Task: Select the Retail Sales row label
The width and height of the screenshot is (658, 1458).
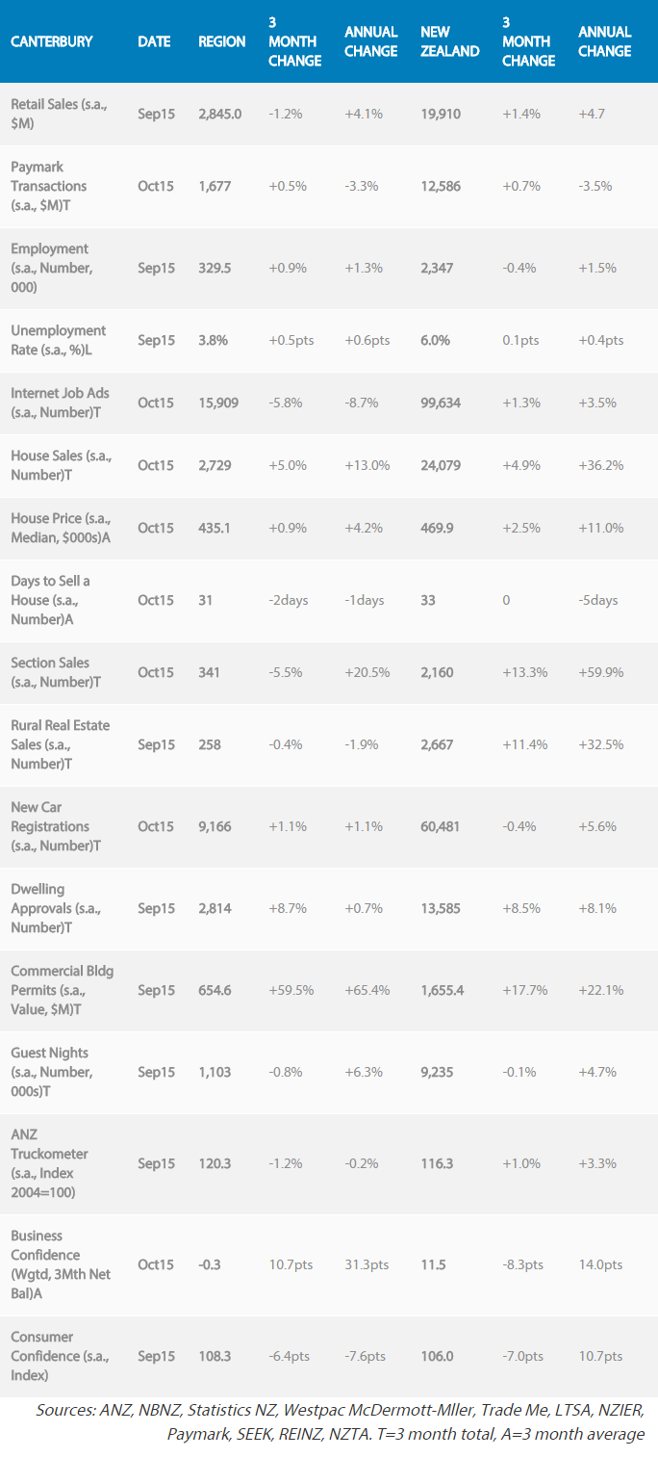Action: tap(59, 113)
